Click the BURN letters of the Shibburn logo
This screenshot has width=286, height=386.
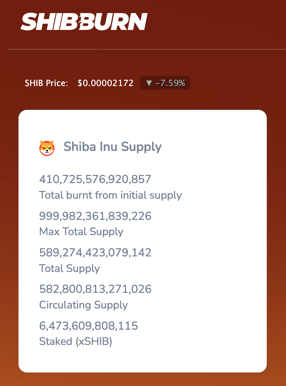[117, 22]
